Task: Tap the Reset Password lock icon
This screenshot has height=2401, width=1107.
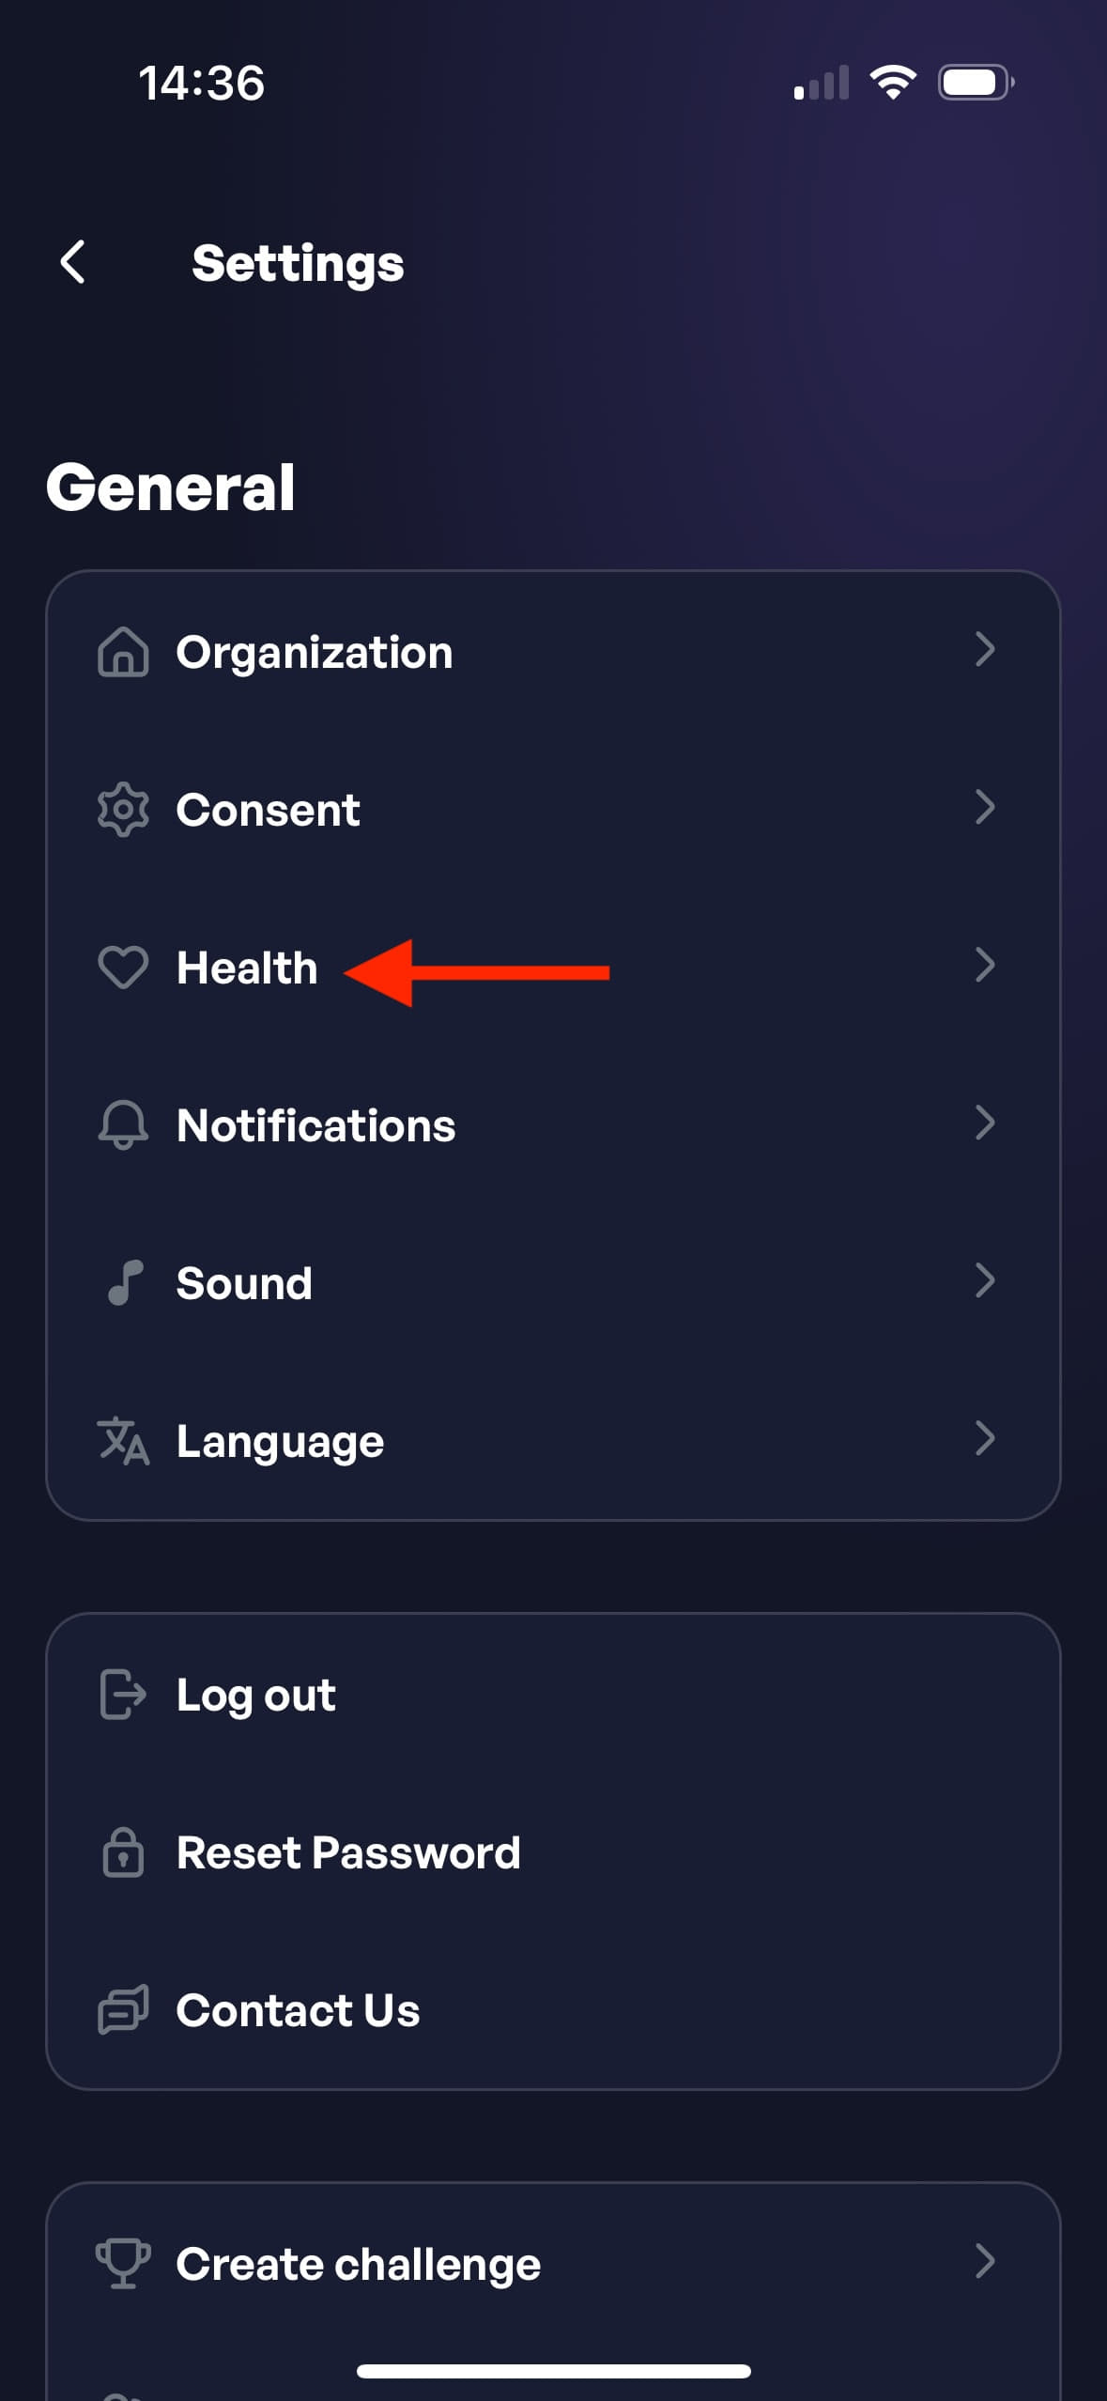Action: pos(123,1852)
